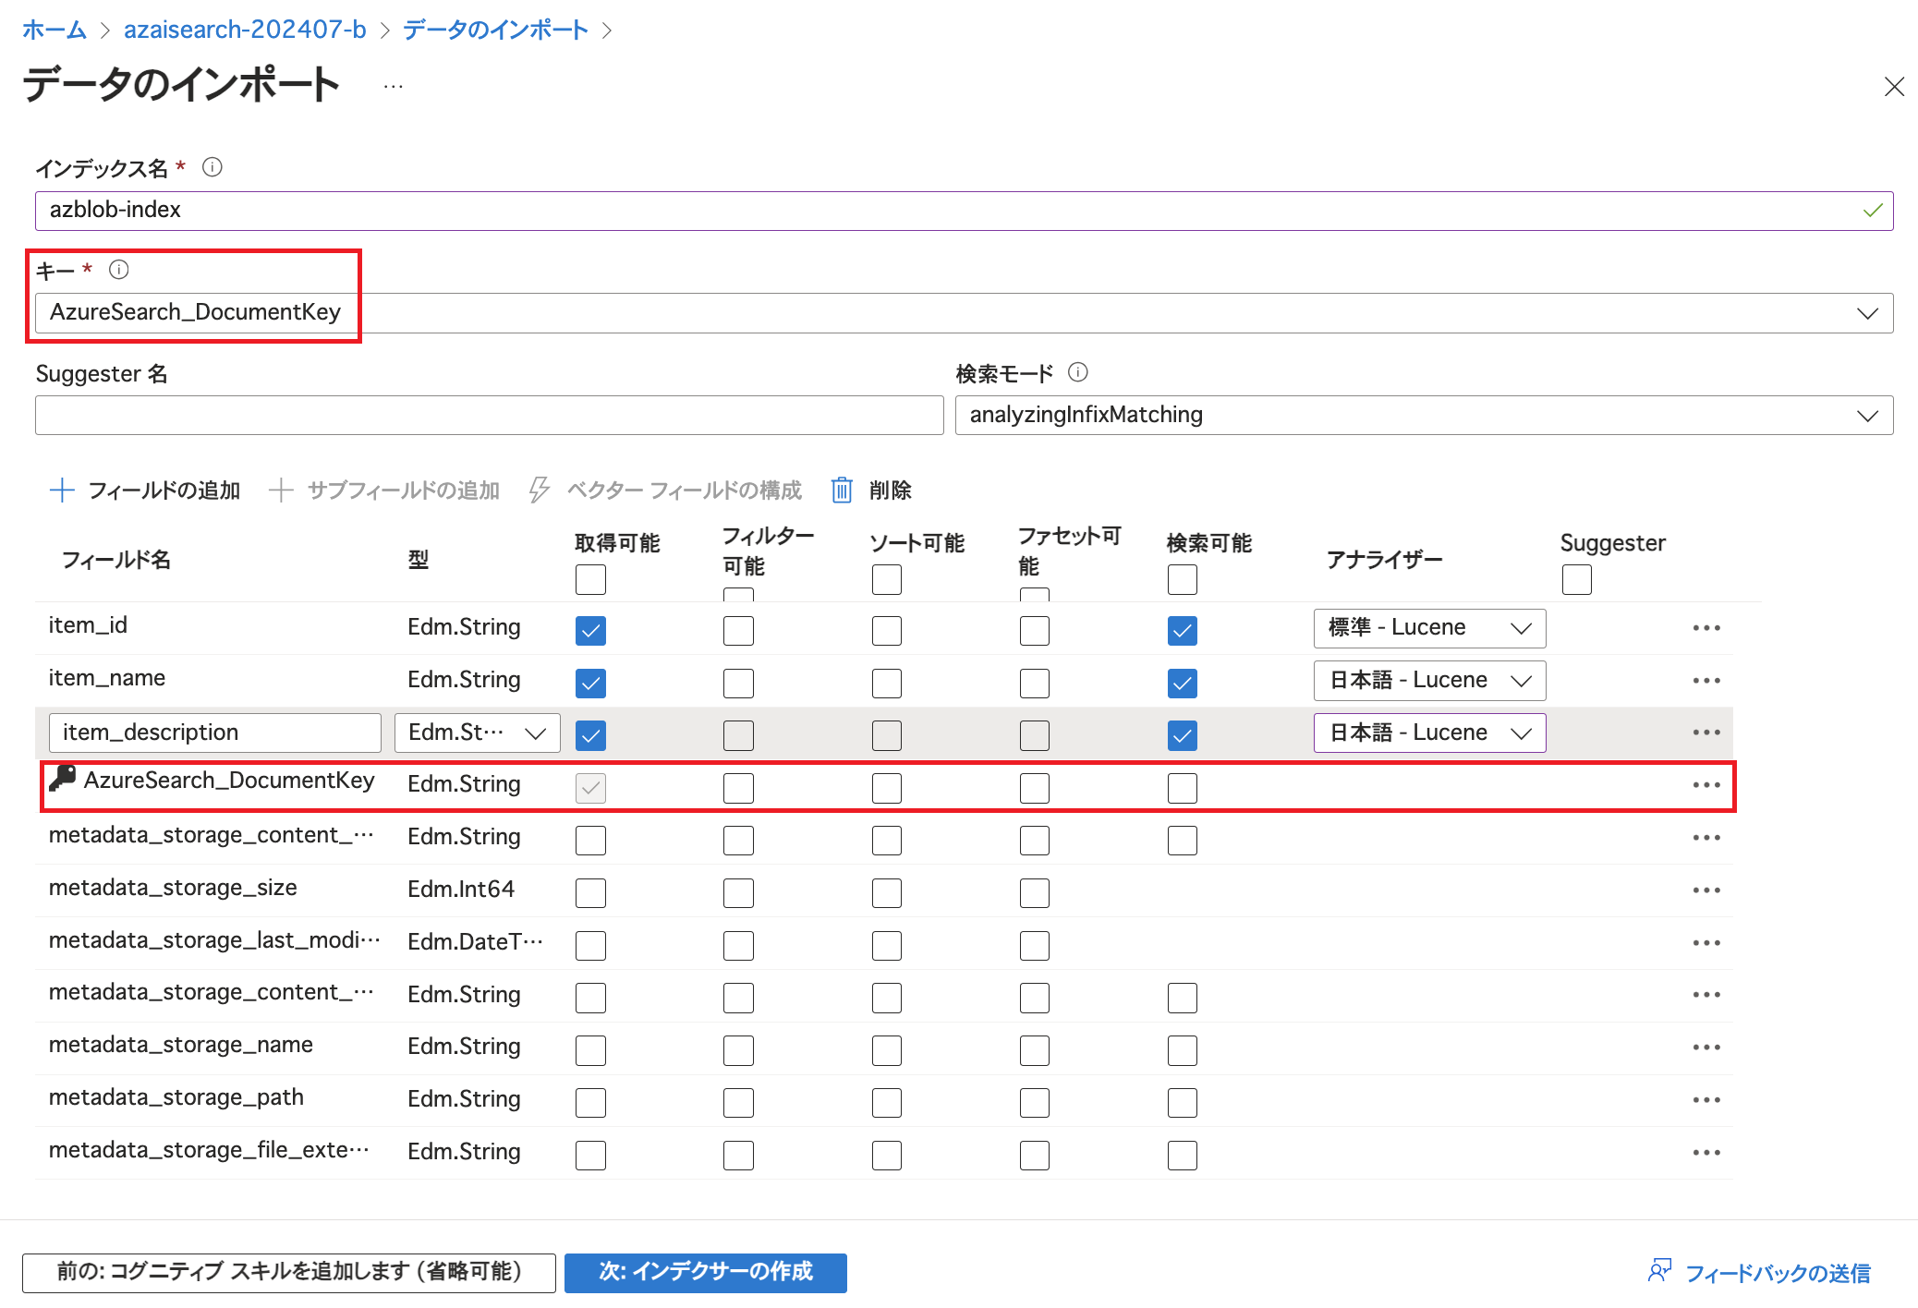1918x1308 pixels.
Task: Click the plus icon for サブフィールドの追加
Action: click(x=281, y=490)
